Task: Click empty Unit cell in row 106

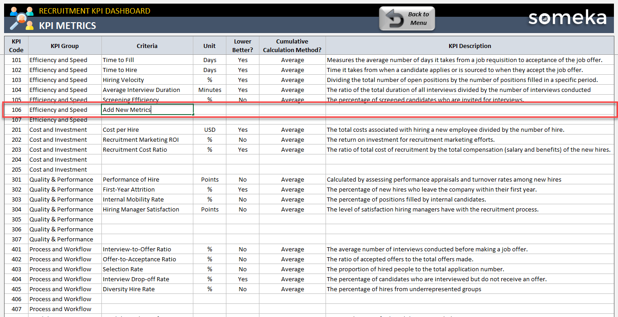Action: coord(210,110)
